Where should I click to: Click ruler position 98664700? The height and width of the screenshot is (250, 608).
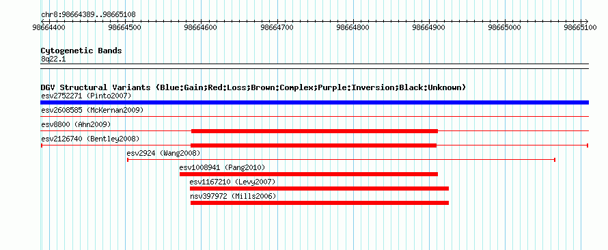pyautogui.click(x=277, y=28)
